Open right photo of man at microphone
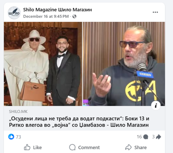 (124, 64)
